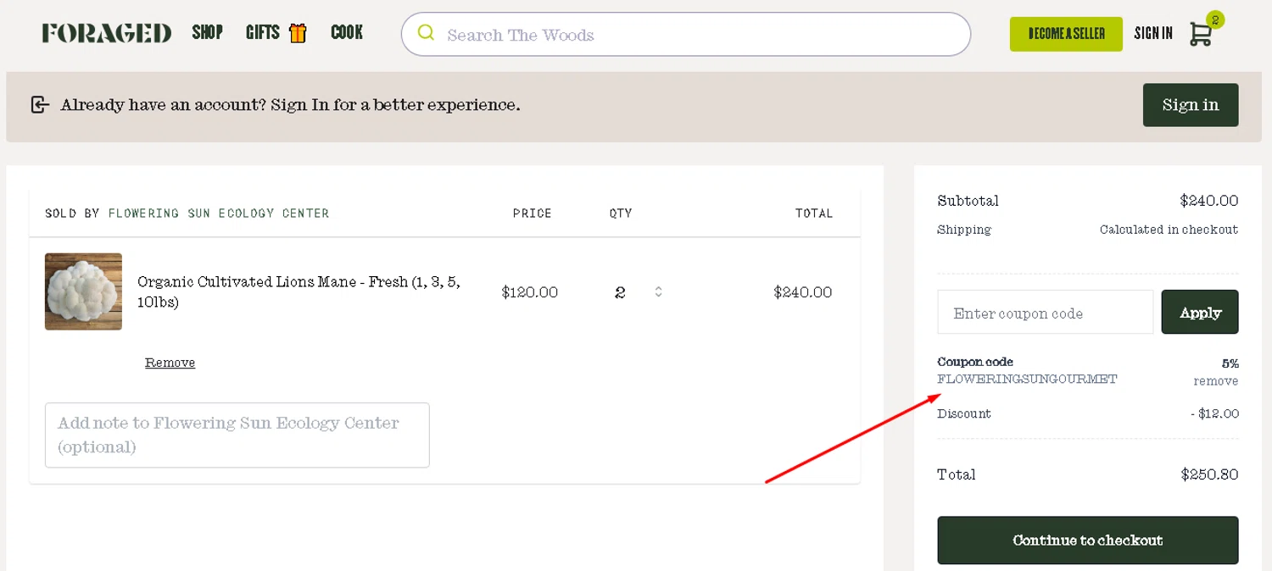The height and width of the screenshot is (571, 1272).
Task: Click the banner Sign in button
Action: click(1191, 105)
